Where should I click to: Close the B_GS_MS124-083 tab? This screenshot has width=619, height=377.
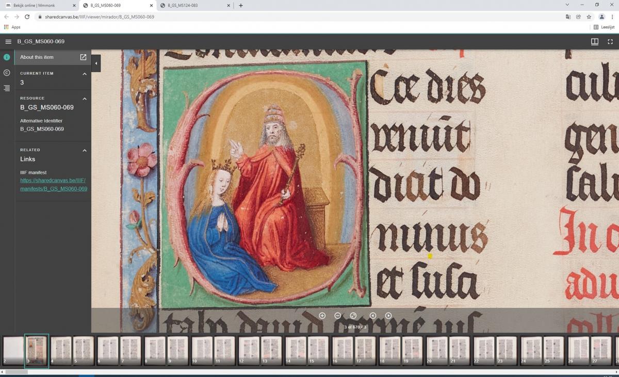pos(227,6)
